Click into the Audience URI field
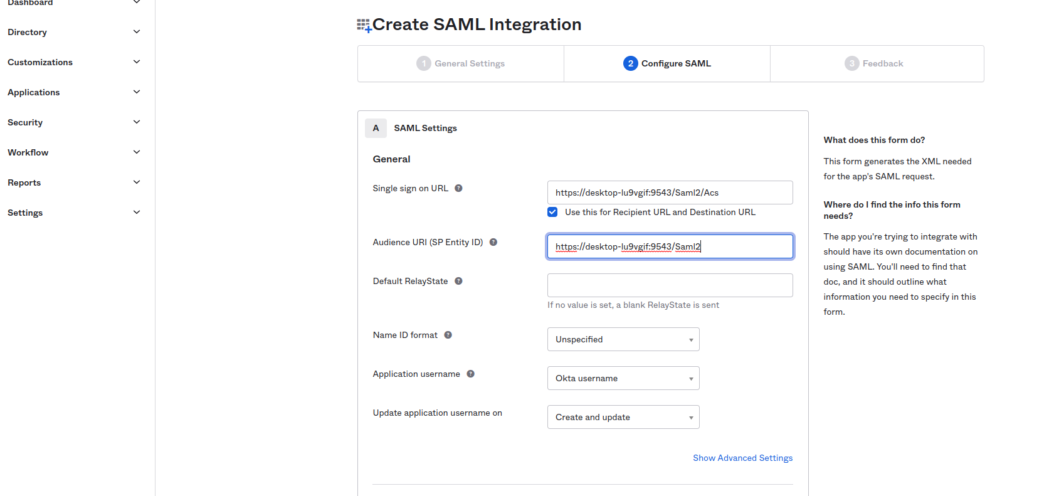Viewport: 1054px width, 496px height. click(670, 246)
